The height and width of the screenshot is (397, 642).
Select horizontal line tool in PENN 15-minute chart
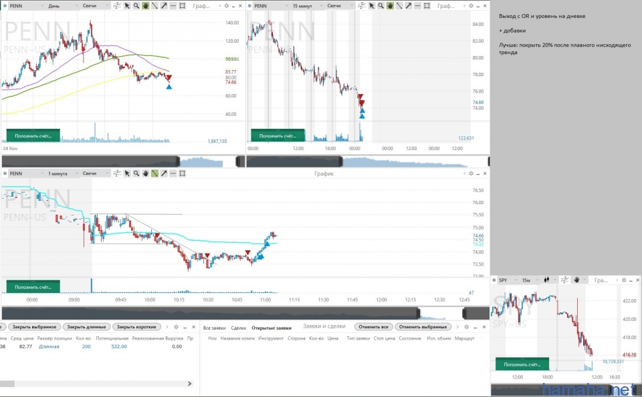417,6
